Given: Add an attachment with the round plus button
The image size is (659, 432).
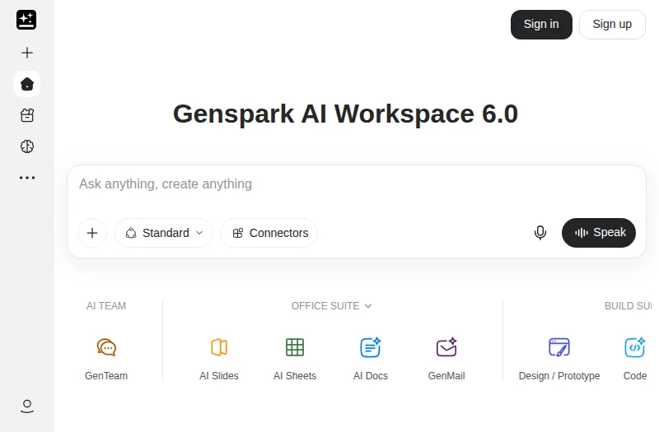Looking at the screenshot, I should (x=92, y=233).
